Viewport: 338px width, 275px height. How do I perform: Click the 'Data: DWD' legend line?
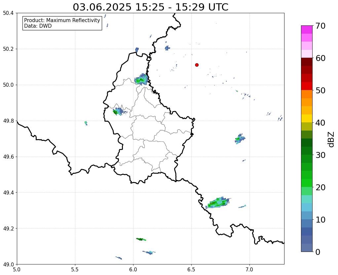[38, 26]
